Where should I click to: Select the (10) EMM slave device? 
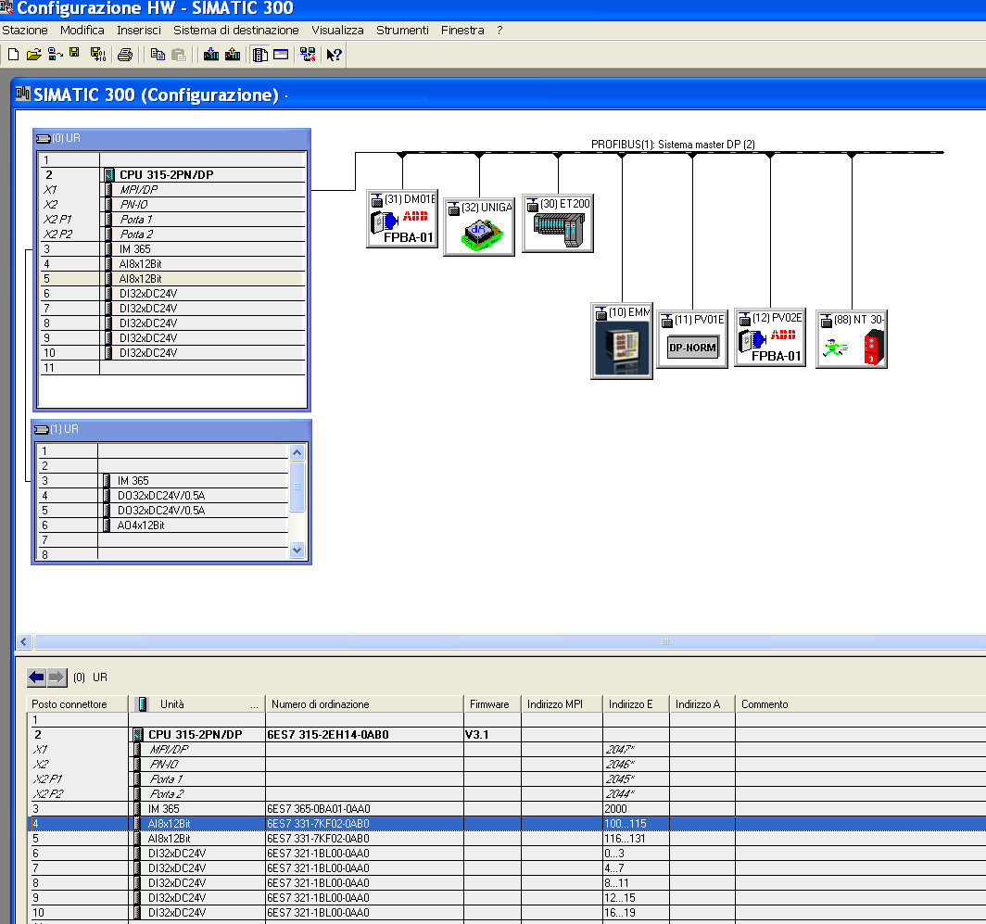622,340
